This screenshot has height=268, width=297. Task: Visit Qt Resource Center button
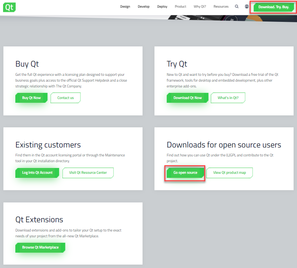pos(88,173)
